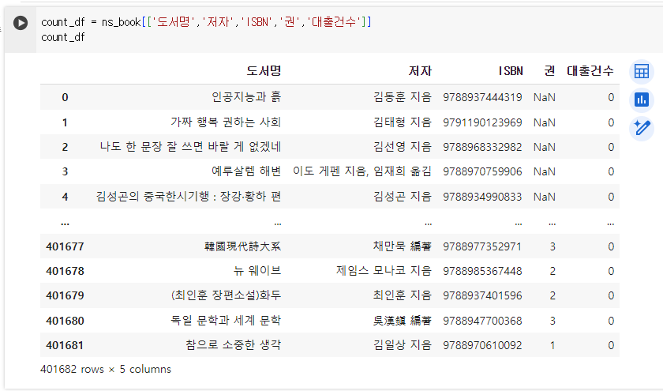Select the title 뉴 웨이브
Viewport: 663px width, 391px height.
click(x=257, y=271)
